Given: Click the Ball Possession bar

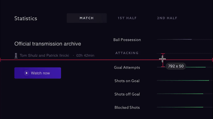Looking at the screenshot, I should click(185, 40).
